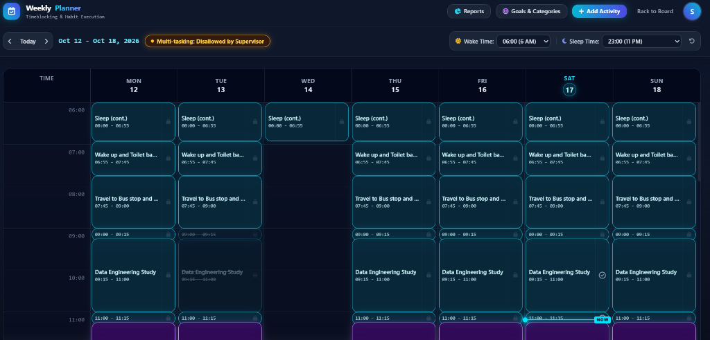The width and height of the screenshot is (710, 340).
Task: Open Friday's Wake up and Toilet block
Action: click(480, 159)
